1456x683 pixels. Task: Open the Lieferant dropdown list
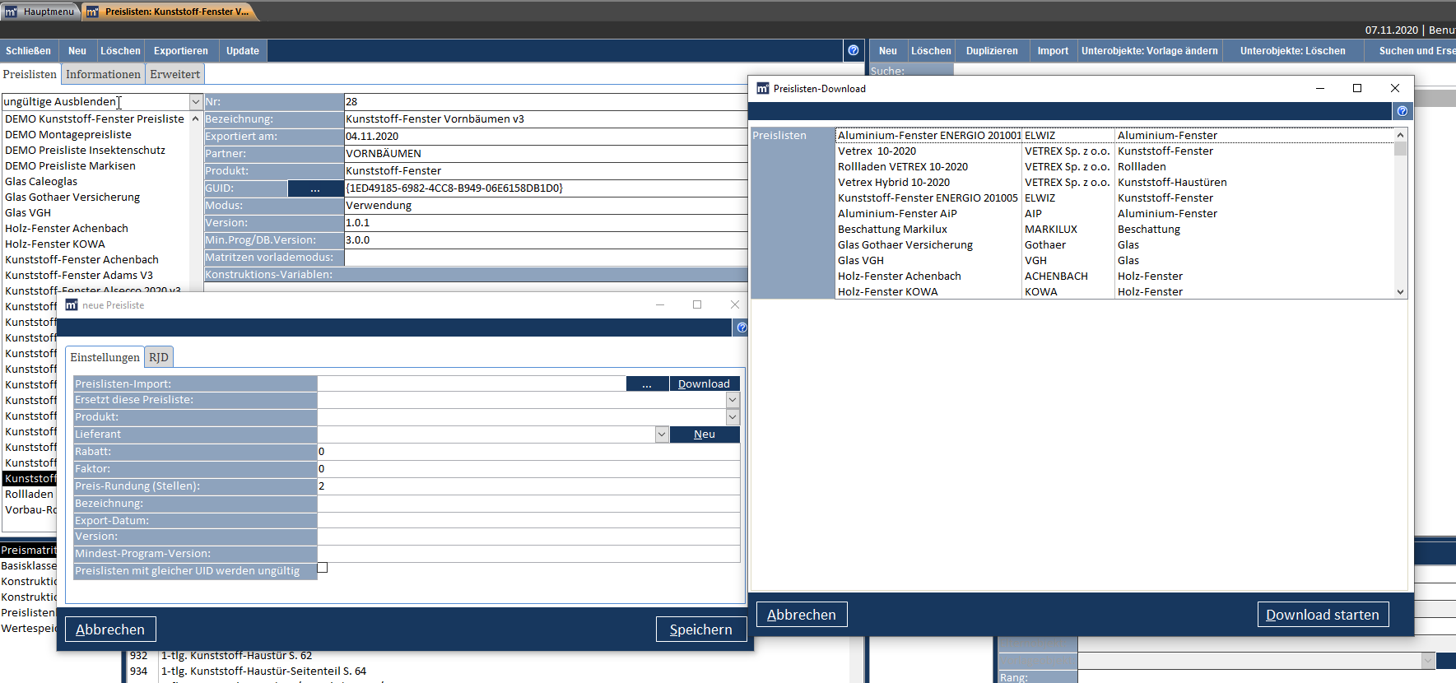click(662, 434)
